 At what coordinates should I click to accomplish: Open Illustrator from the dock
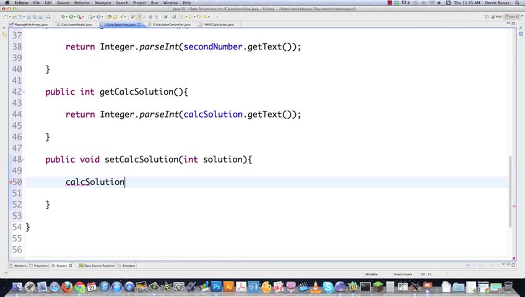229,286
